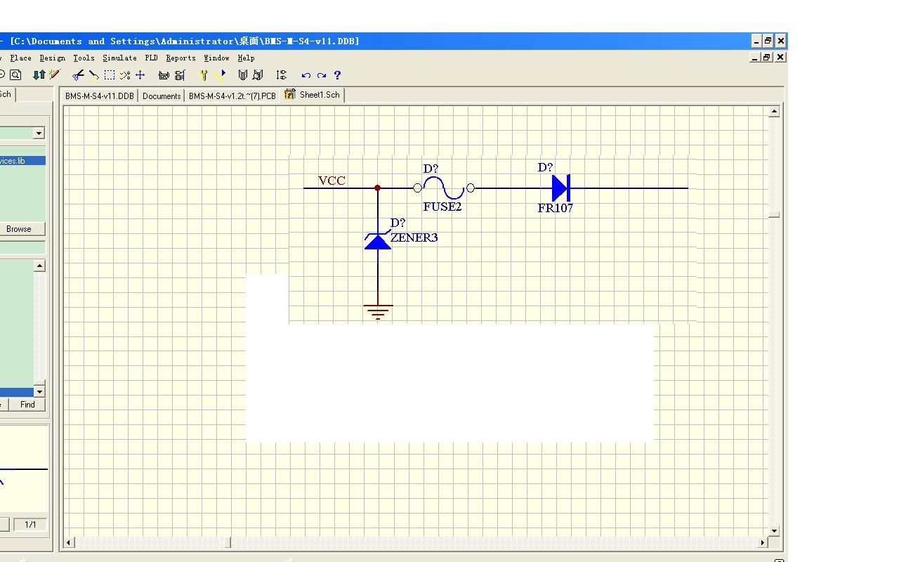Viewport: 899px width, 562px height.
Task: Click the red junction dot on VCC wire
Action: pyautogui.click(x=377, y=188)
